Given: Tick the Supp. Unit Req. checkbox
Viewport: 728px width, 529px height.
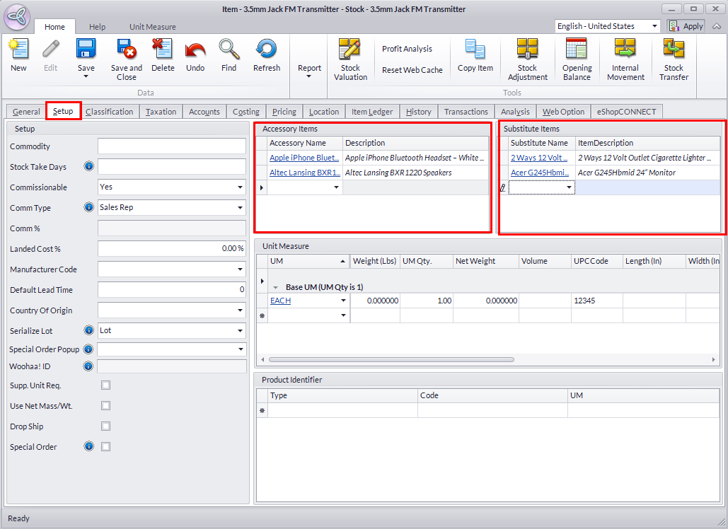Looking at the screenshot, I should (105, 385).
